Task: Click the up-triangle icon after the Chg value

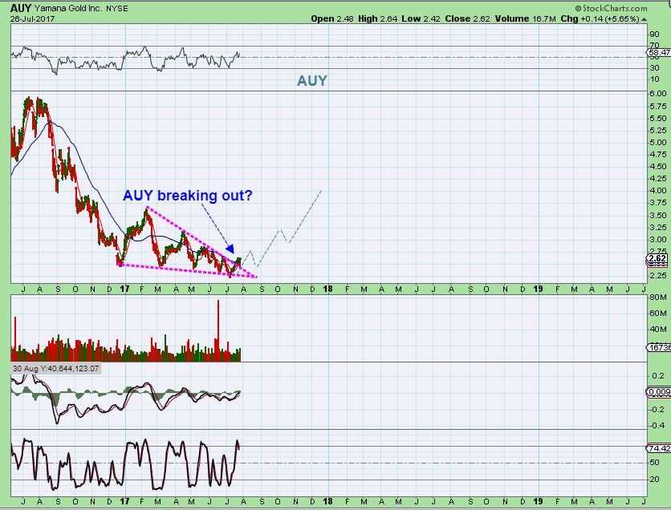Action: pos(644,19)
